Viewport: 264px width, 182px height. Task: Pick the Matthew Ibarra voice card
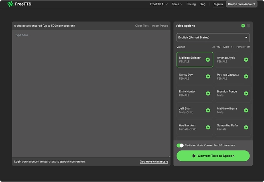tap(233, 110)
